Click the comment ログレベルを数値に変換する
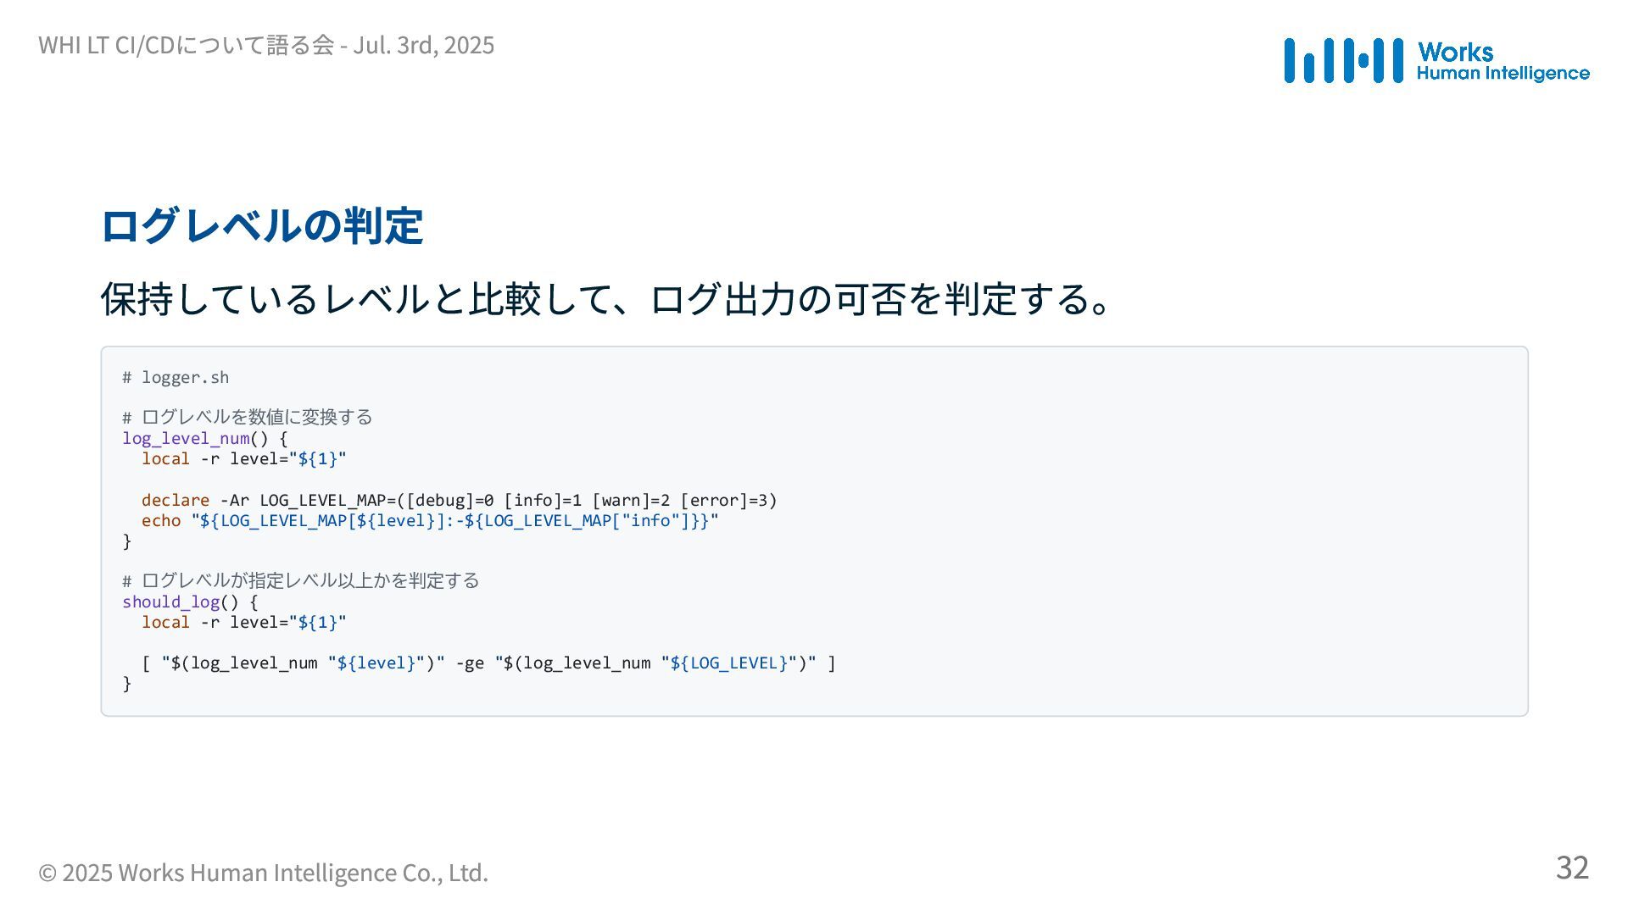Screen dimensions: 1628x915 [248, 417]
